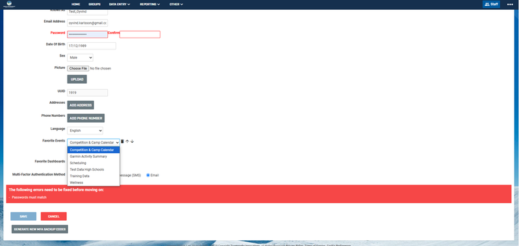519x246 pixels.
Task: Click the Confirm password field
Action: (x=140, y=34)
